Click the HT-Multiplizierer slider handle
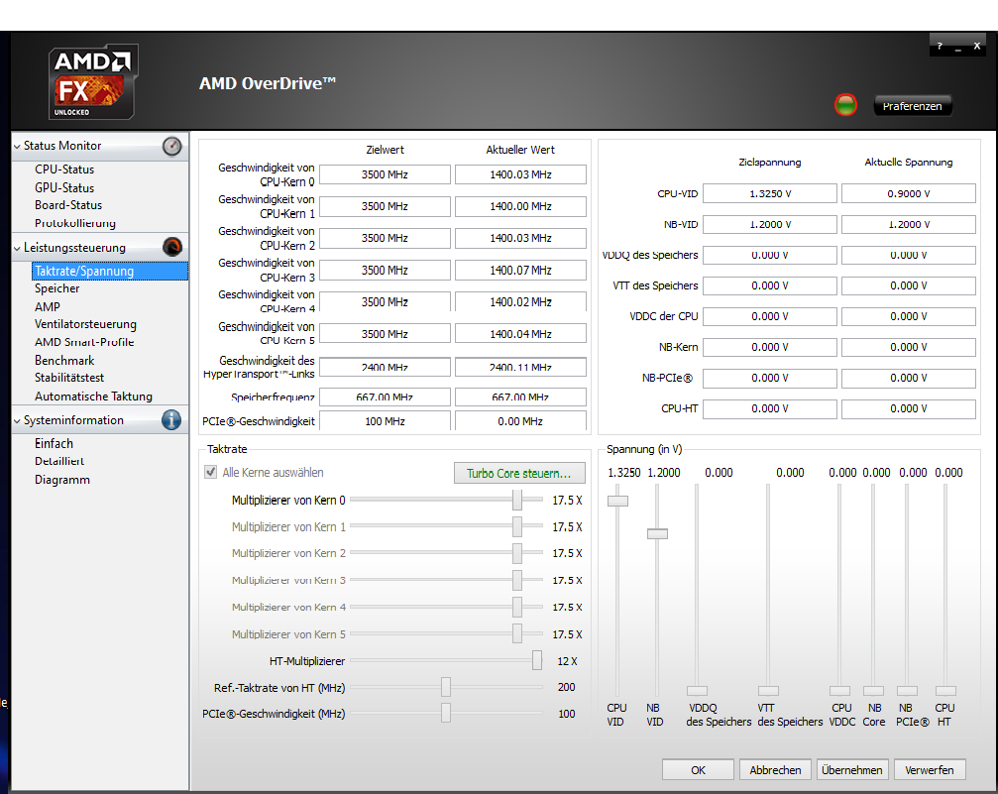998x794 pixels. (x=537, y=660)
